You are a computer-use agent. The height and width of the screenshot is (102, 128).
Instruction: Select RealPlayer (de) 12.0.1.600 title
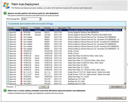[x=77, y=84]
